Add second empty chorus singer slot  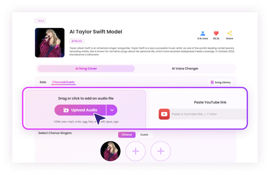[x=161, y=151]
